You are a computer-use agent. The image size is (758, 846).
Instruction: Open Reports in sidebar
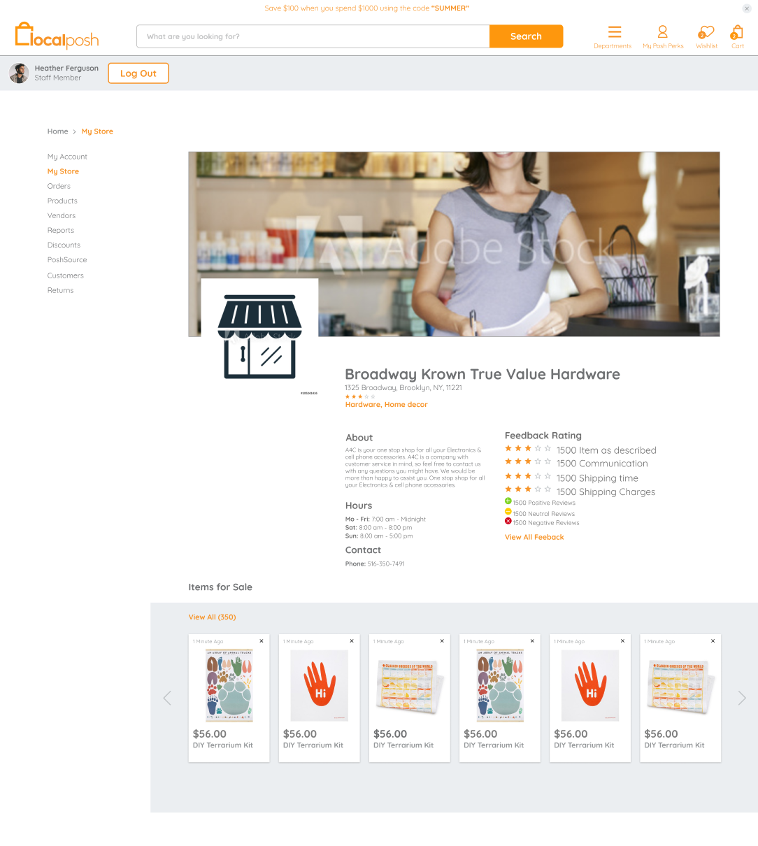(61, 230)
